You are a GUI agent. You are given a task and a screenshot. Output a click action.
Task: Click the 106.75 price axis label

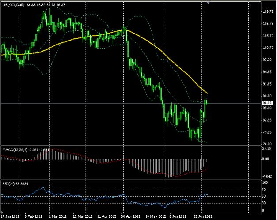[268, 24]
